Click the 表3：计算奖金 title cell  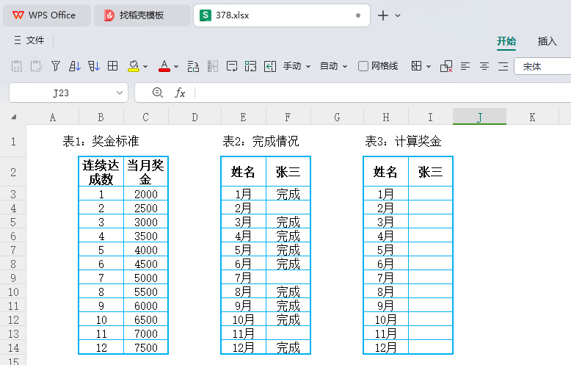click(x=403, y=141)
